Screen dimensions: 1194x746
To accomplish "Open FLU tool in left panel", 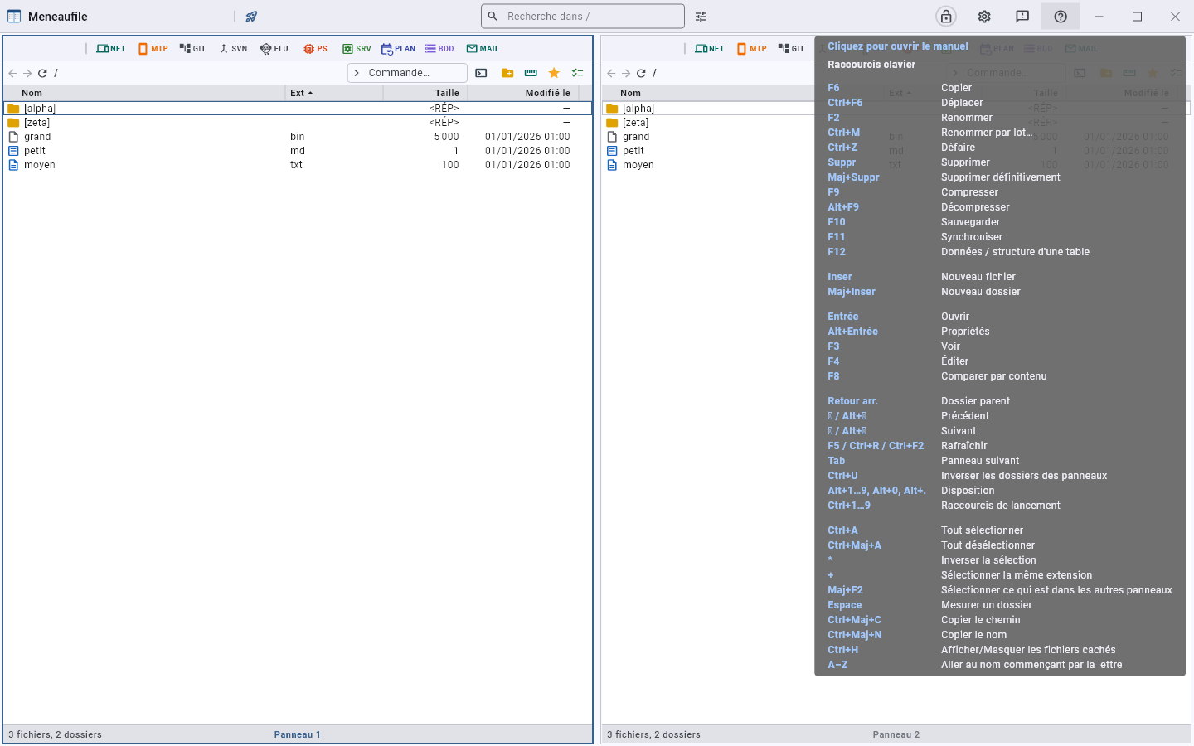I will point(274,49).
